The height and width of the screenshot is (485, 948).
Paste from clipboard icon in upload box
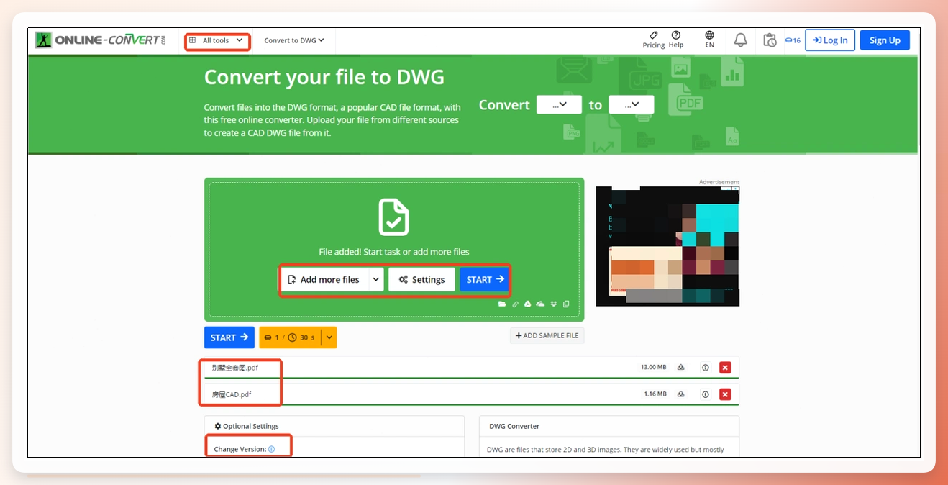(x=566, y=304)
